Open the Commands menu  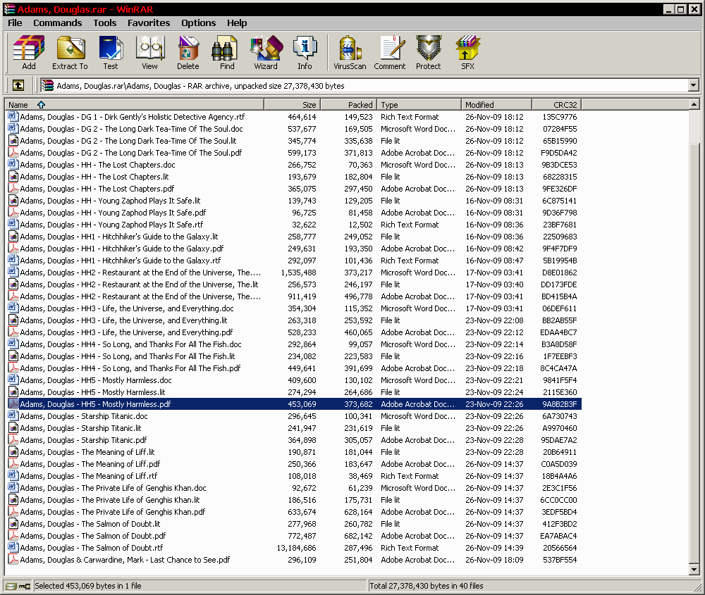[58, 23]
